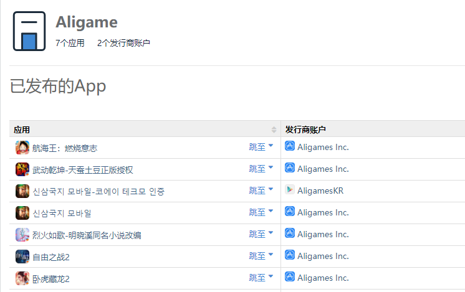Open Aligames Inc. publisher for 신삼국지 모바일

pyautogui.click(x=323, y=213)
